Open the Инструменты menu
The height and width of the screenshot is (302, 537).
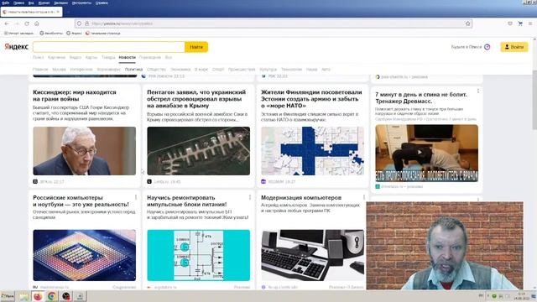81,3
